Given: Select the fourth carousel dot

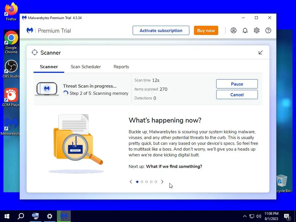Looking at the screenshot, I should (151, 182).
